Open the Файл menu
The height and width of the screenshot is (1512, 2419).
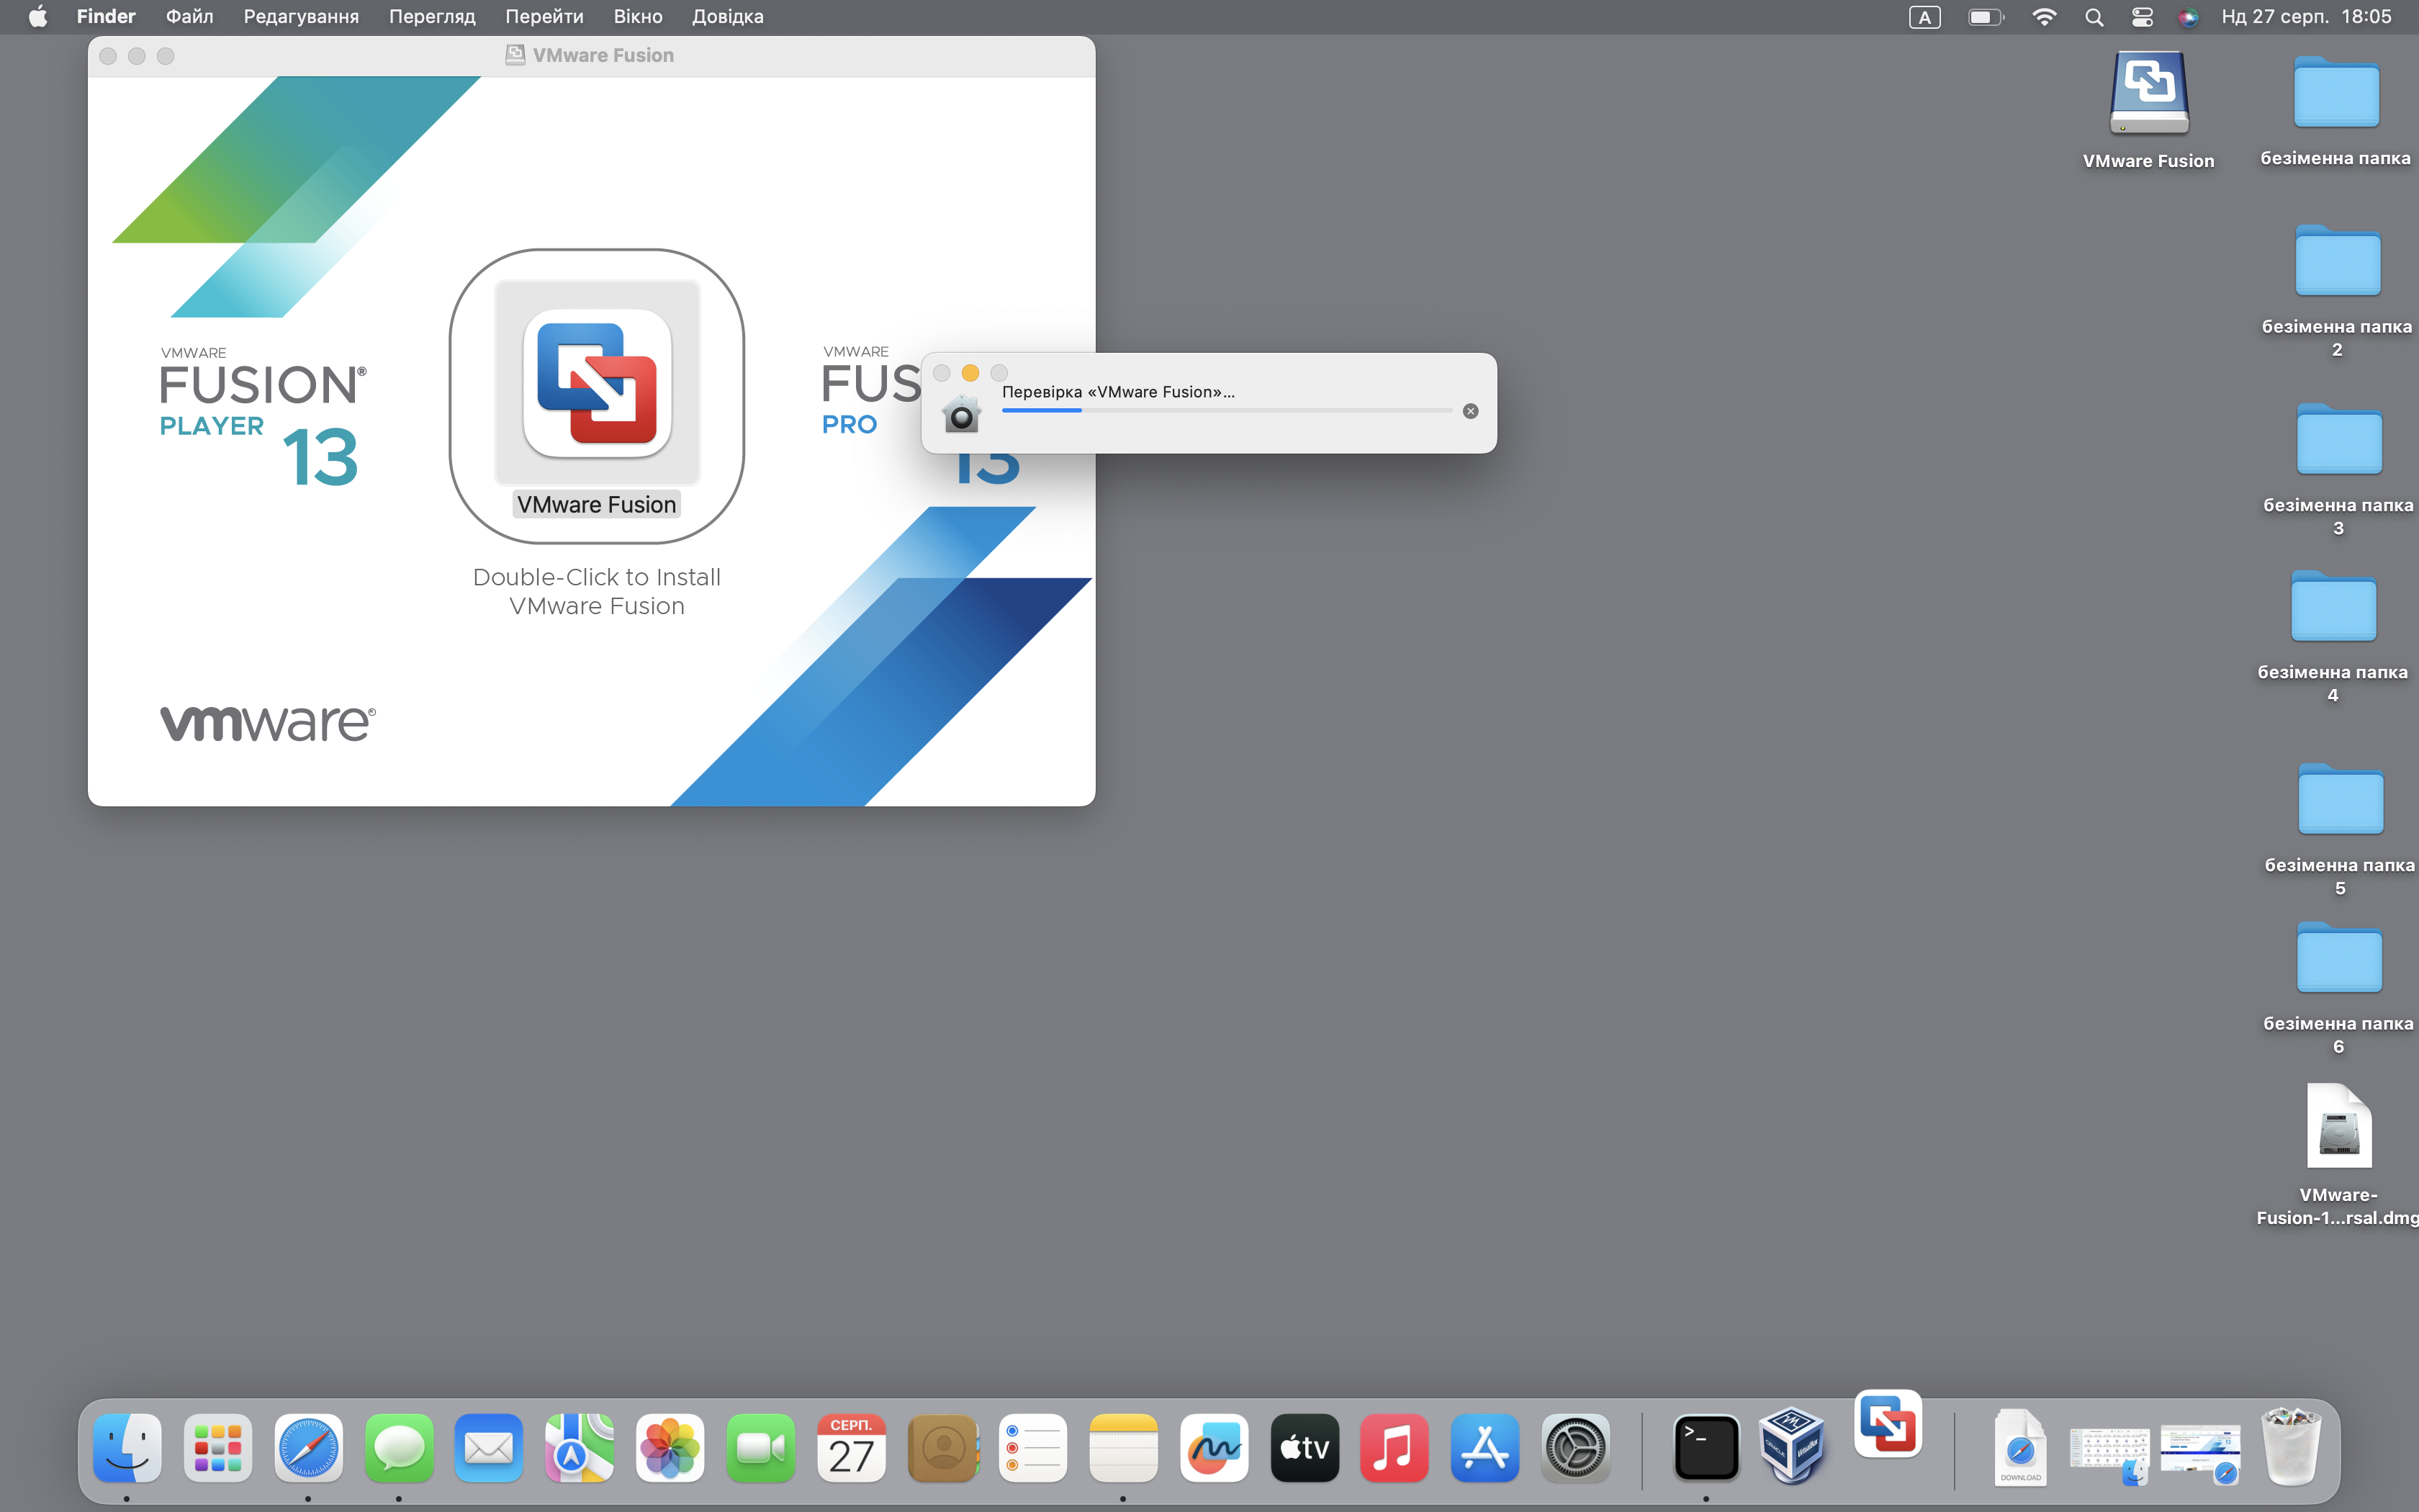[x=189, y=16]
